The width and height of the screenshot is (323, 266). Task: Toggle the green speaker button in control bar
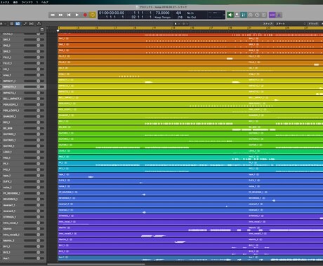pos(230,15)
